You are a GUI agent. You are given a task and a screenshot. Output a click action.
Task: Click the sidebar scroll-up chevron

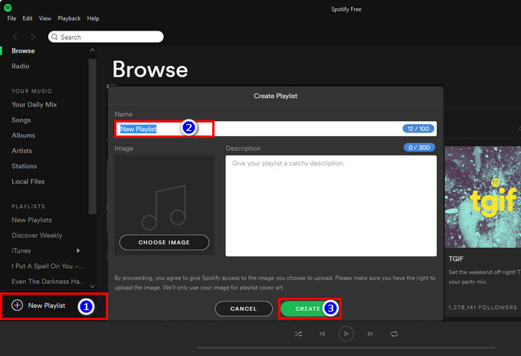(93, 50)
